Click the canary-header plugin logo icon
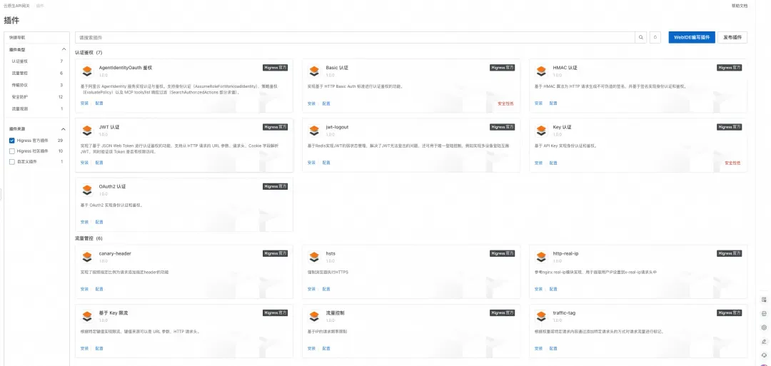 click(x=87, y=257)
